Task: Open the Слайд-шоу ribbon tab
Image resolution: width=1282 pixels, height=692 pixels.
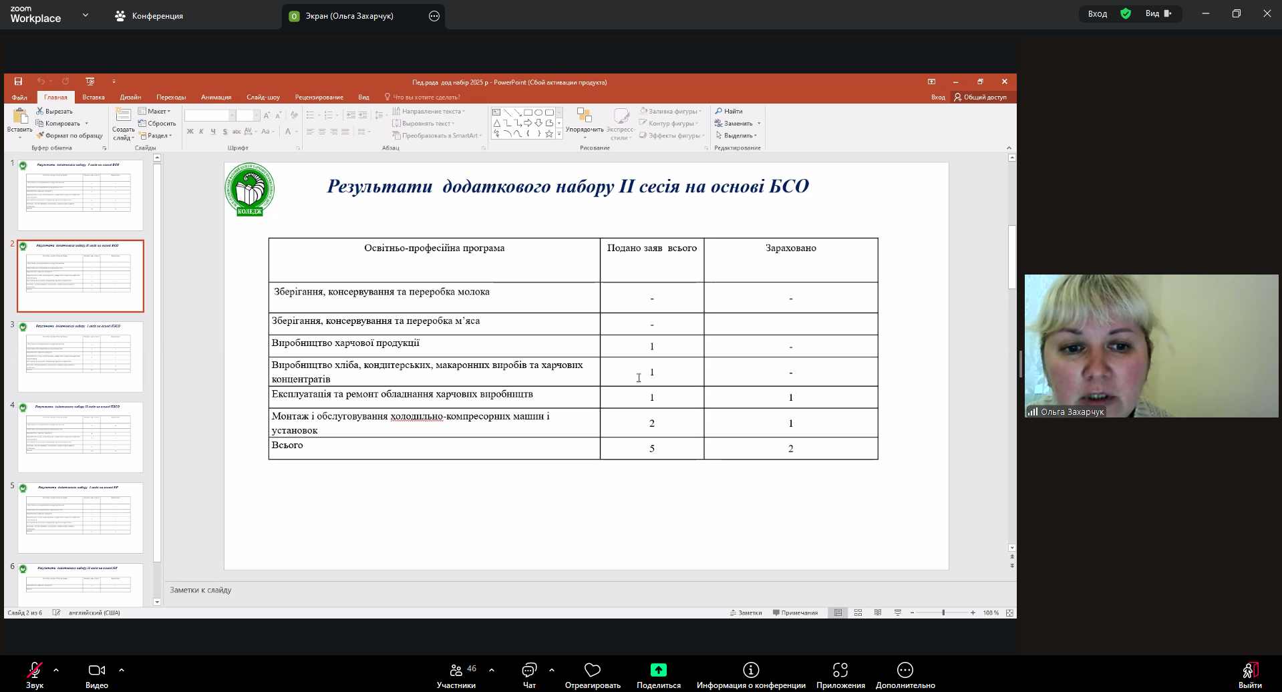Action: [x=263, y=97]
